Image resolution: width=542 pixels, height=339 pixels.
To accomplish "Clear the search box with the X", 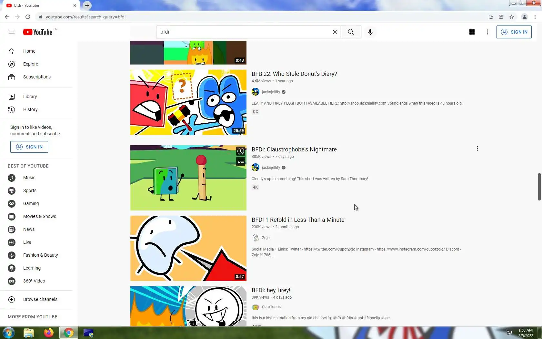I will tap(335, 32).
